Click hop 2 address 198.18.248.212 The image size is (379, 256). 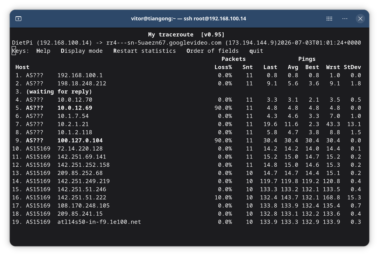tap(82, 84)
